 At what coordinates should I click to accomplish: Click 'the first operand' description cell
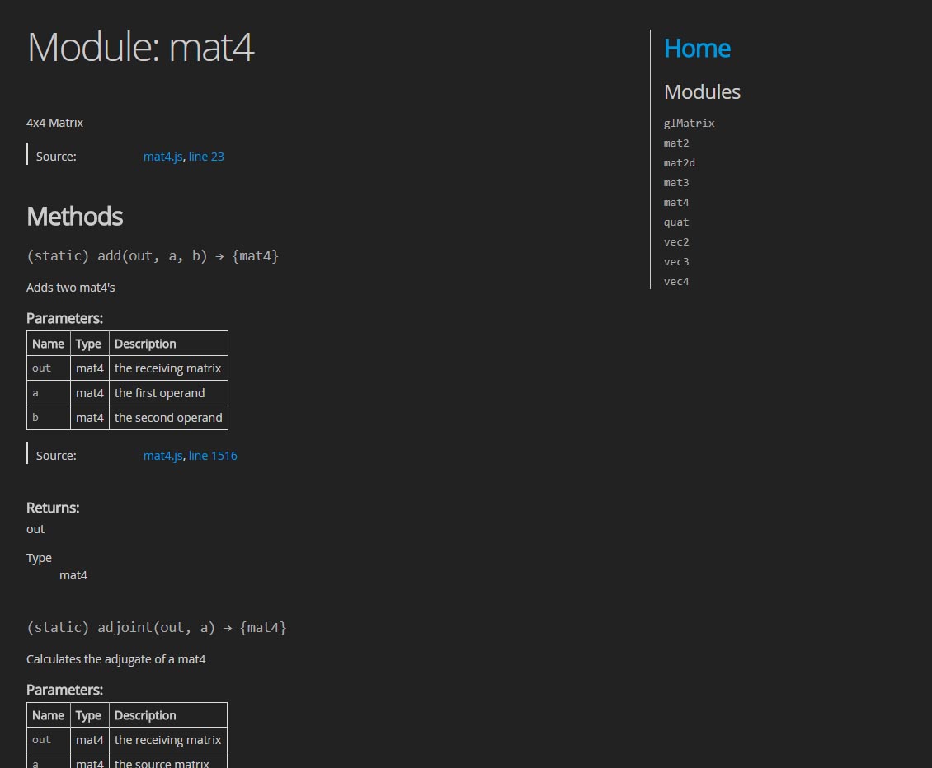[168, 393]
